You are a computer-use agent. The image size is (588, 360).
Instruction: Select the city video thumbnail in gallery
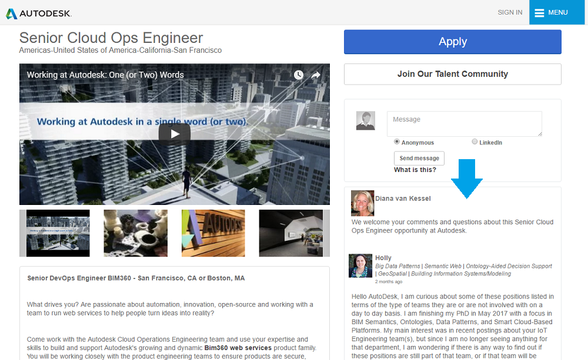tap(58, 233)
